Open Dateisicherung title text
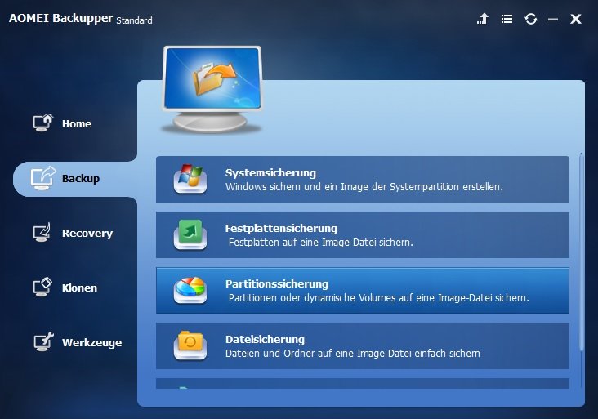The height and width of the screenshot is (419, 598). coord(265,339)
